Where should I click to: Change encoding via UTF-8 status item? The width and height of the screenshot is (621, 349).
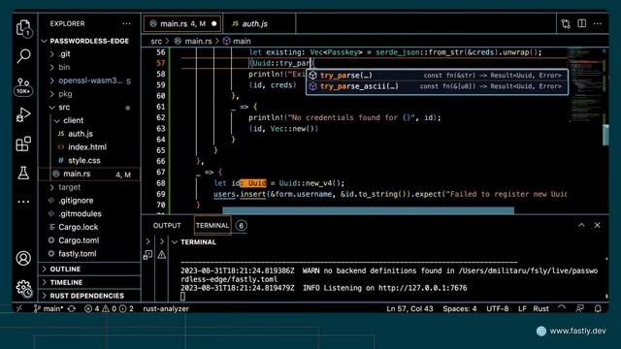(x=498, y=308)
